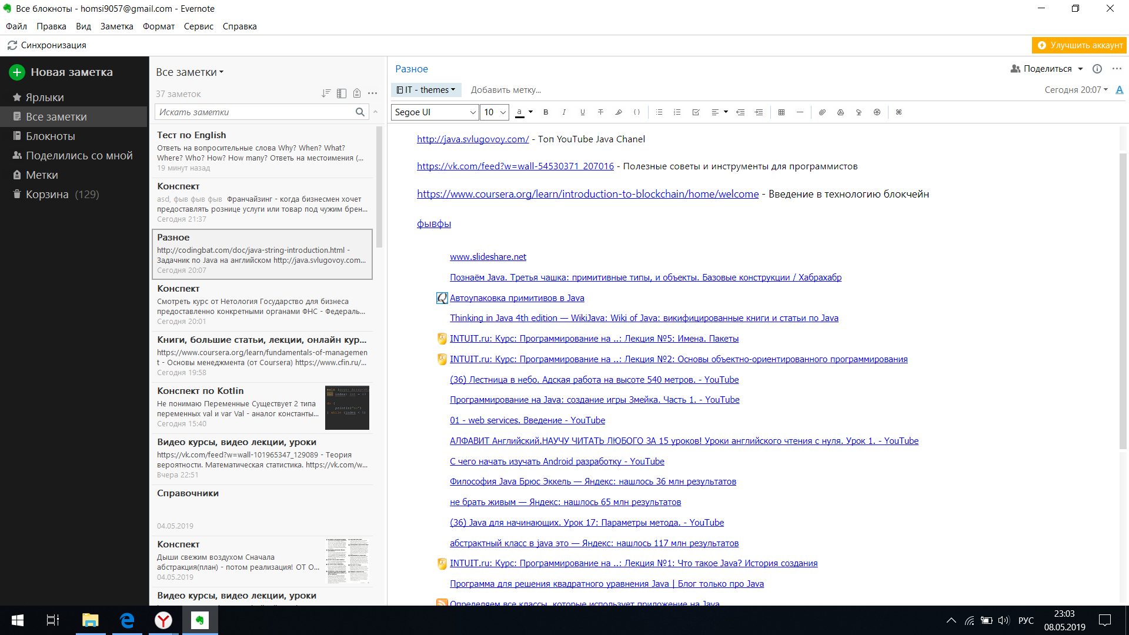The image size is (1129, 635).
Task: Expand the Все заметки list header dropdown
Action: point(190,72)
